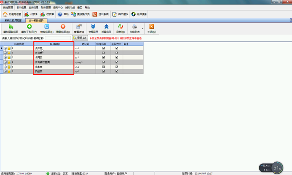Toggle 是否显示 checkbox for 所有者权益类
Screen dimensions: 292x175
click(x=117, y=62)
